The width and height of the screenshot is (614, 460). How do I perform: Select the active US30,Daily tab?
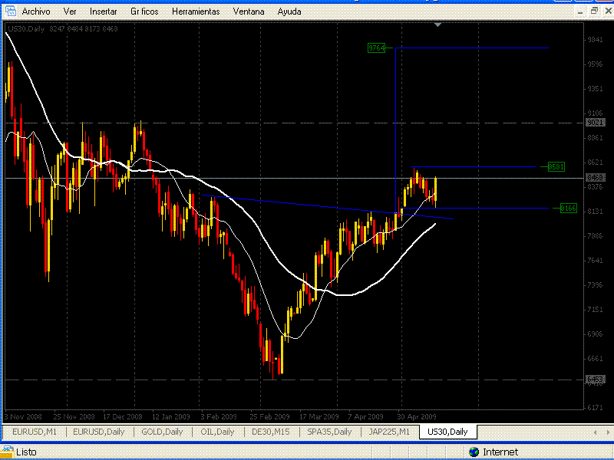[x=447, y=432]
